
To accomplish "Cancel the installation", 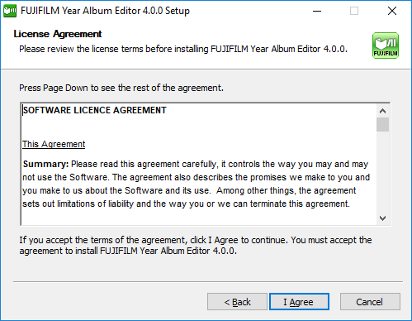I will [x=370, y=302].
